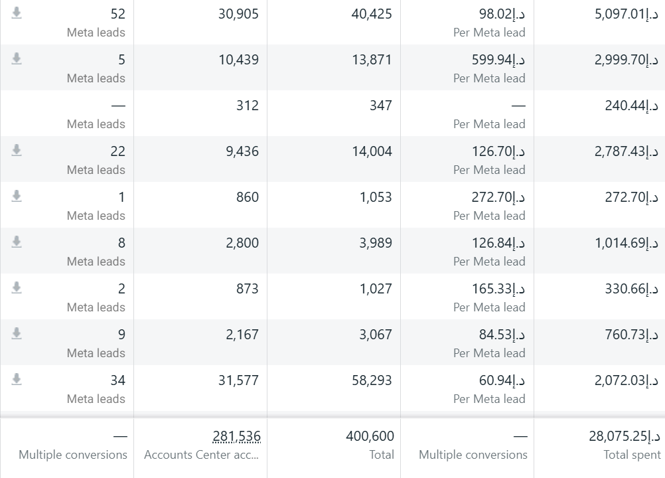The height and width of the screenshot is (478, 665).
Task: Download leads for the 34 Meta leads row
Action: (x=17, y=380)
